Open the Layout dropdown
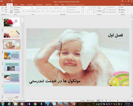Image resolution: width=133 pixels, height=106 pixels. tap(17, 7)
